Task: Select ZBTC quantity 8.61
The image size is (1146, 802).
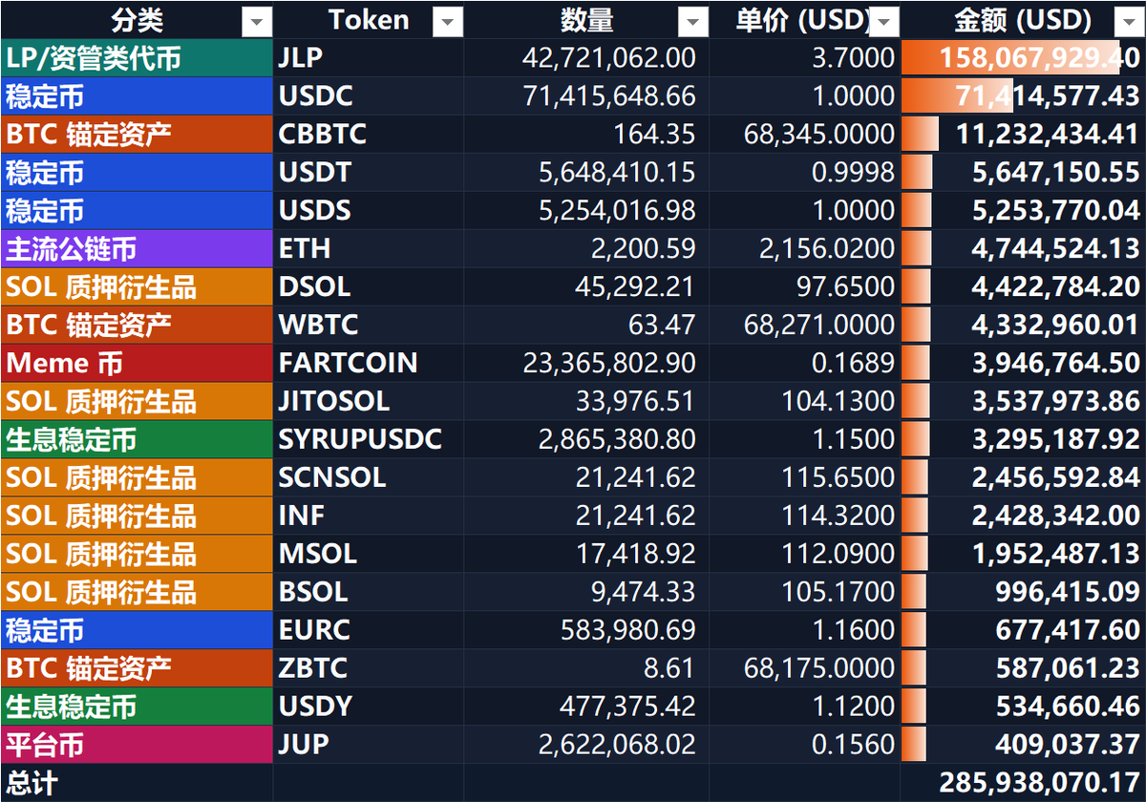Action: pos(586,668)
